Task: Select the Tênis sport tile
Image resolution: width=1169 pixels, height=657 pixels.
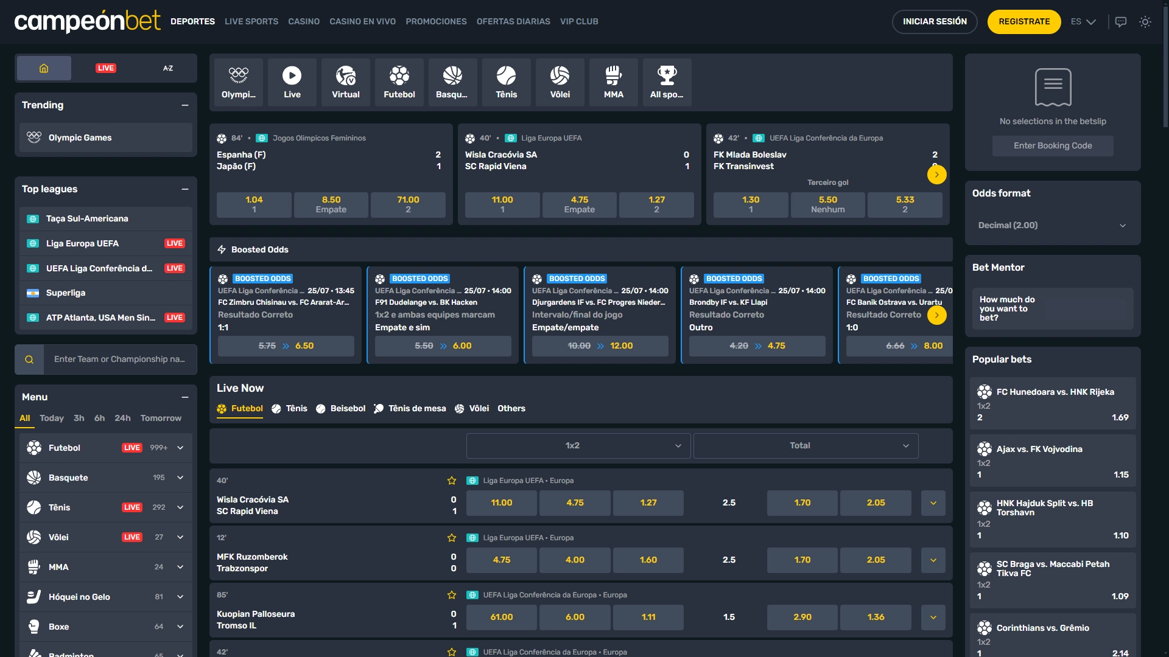Action: coord(507,83)
